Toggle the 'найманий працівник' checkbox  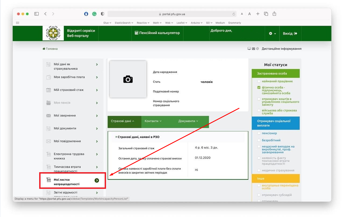[259, 81]
